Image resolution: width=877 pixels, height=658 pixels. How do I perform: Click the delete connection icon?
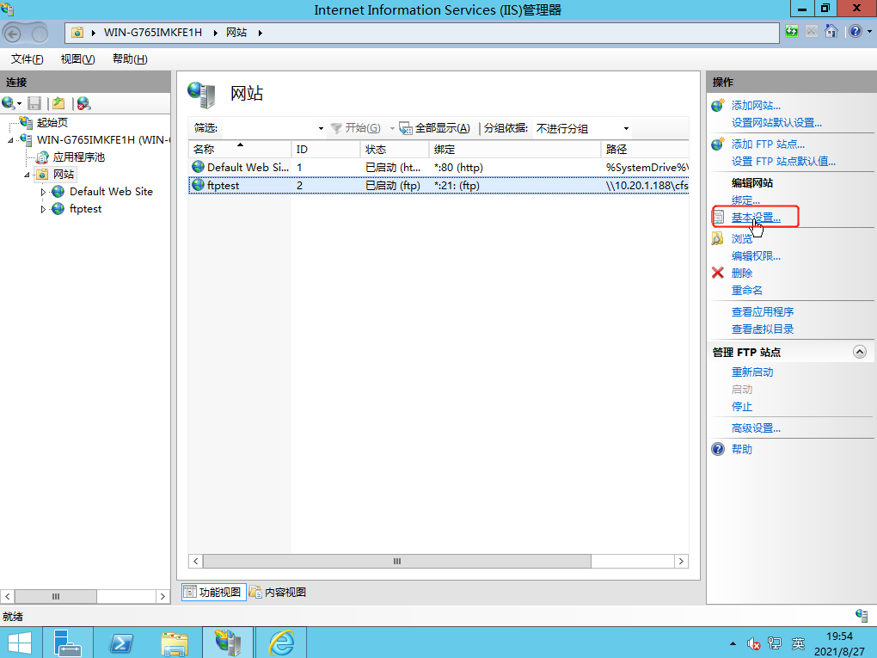tap(83, 103)
